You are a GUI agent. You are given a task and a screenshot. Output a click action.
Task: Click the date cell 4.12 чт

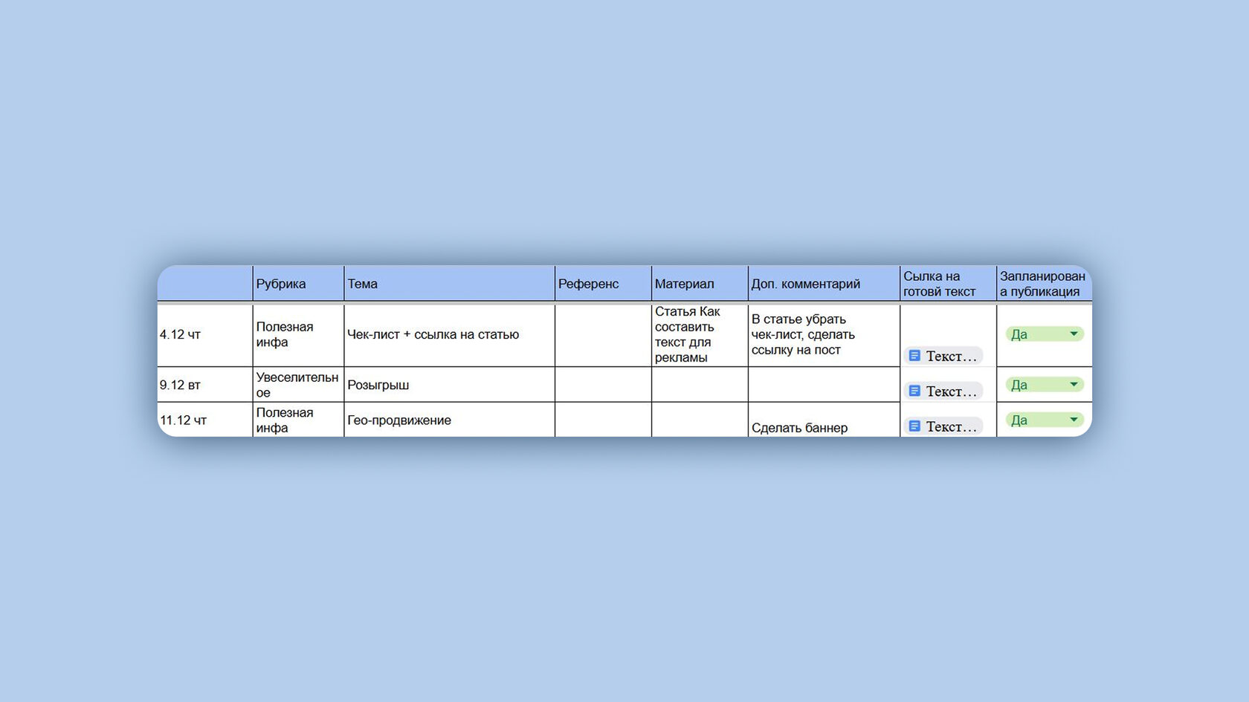(x=204, y=335)
